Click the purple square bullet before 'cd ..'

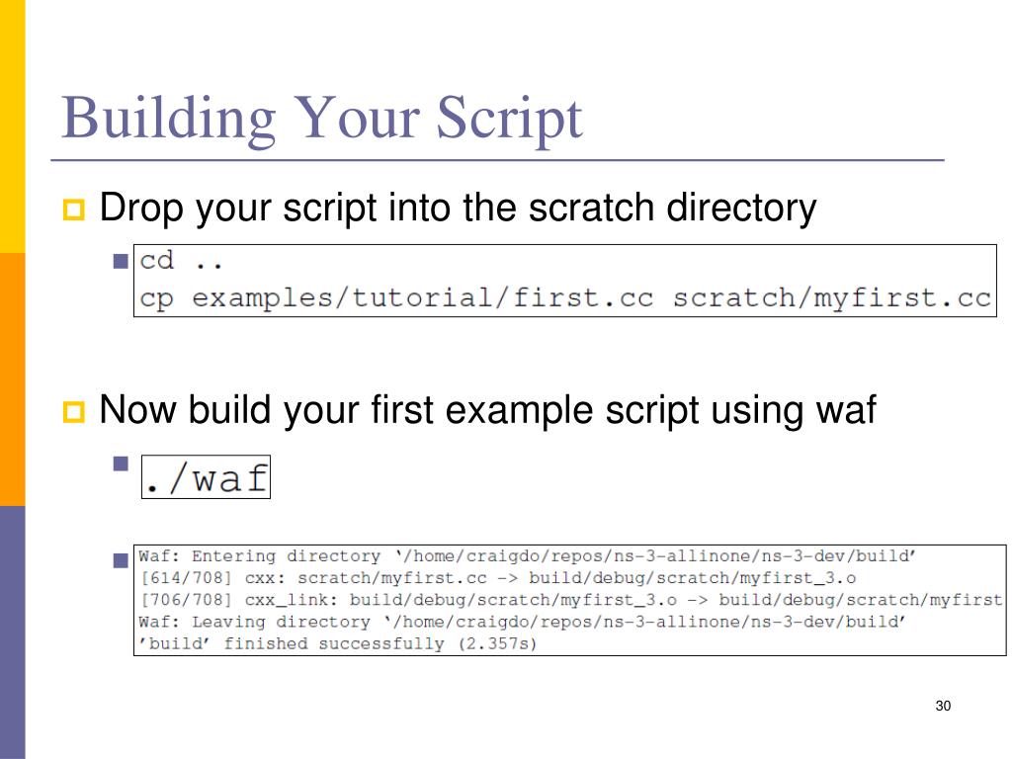[121, 261]
